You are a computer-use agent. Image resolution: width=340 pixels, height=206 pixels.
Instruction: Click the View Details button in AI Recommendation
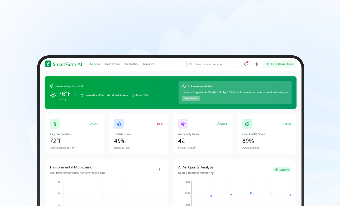point(190,98)
